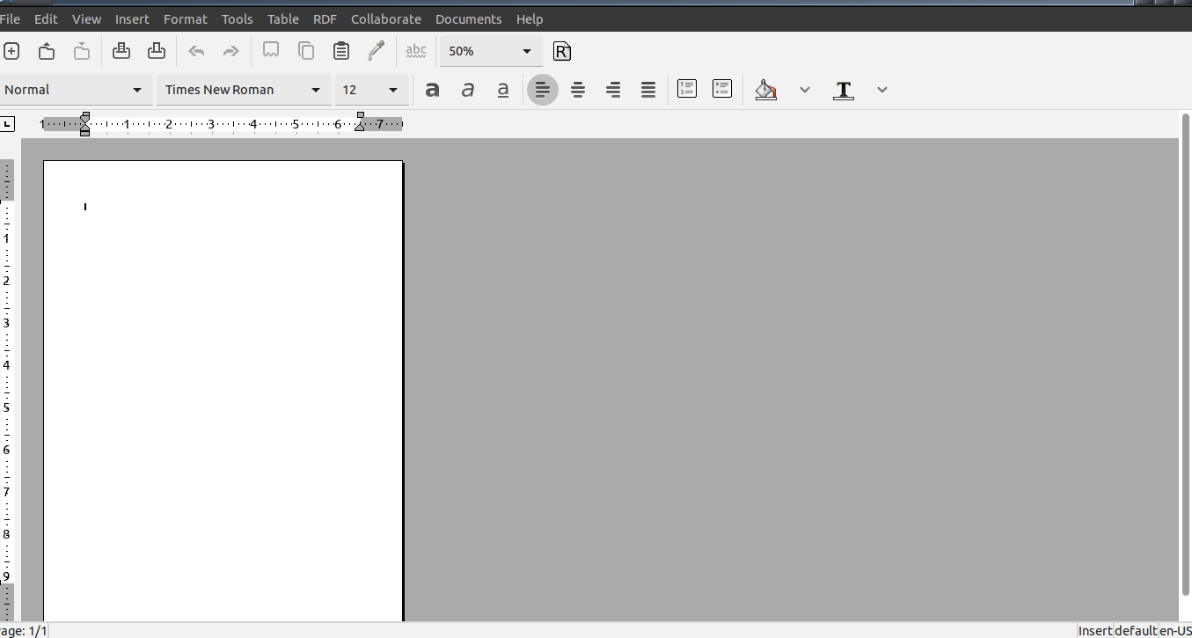Click the Redo arrow icon
1192x638 pixels.
click(x=231, y=51)
